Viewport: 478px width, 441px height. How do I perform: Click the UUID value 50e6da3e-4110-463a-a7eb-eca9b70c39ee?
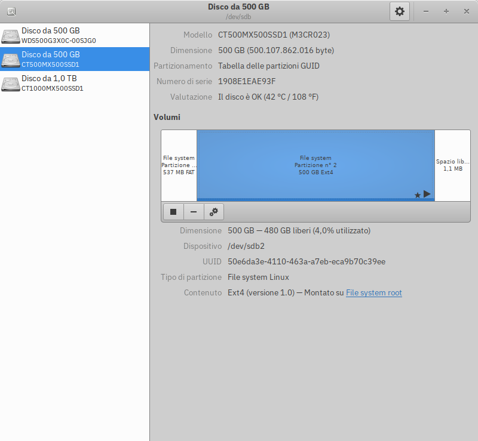[307, 261]
